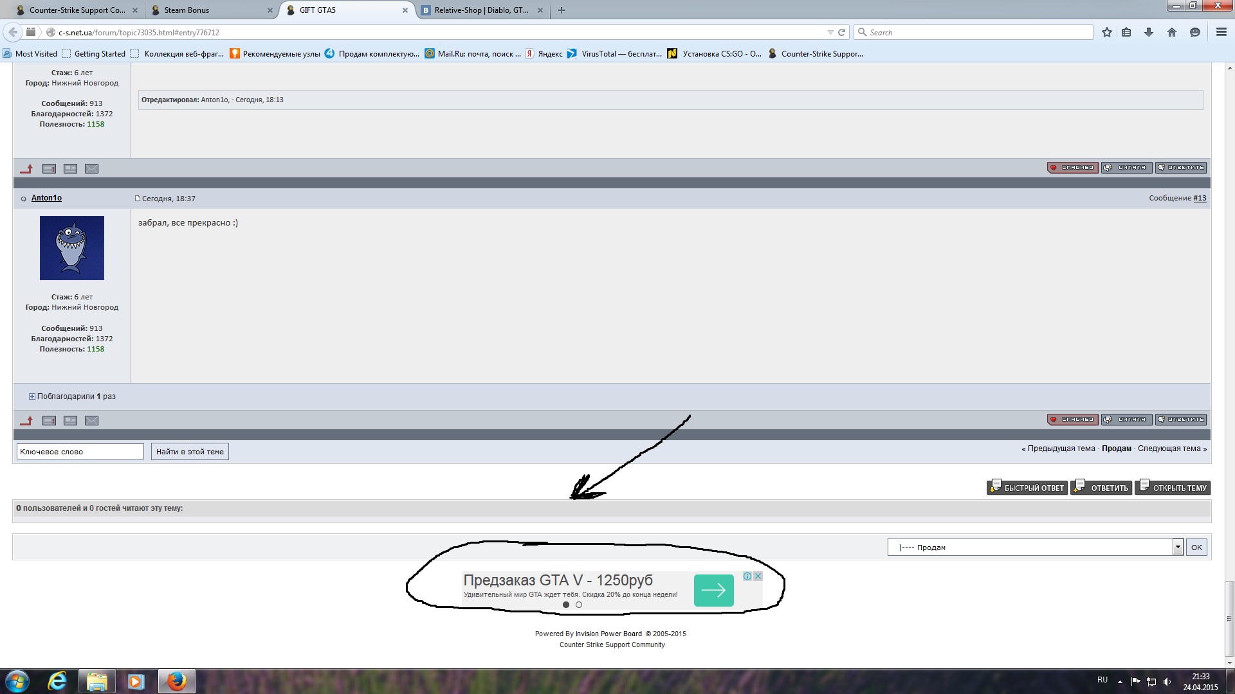The image size is (1235, 694).
Task: Open the Anton1o username link on post #13
Action: [46, 198]
